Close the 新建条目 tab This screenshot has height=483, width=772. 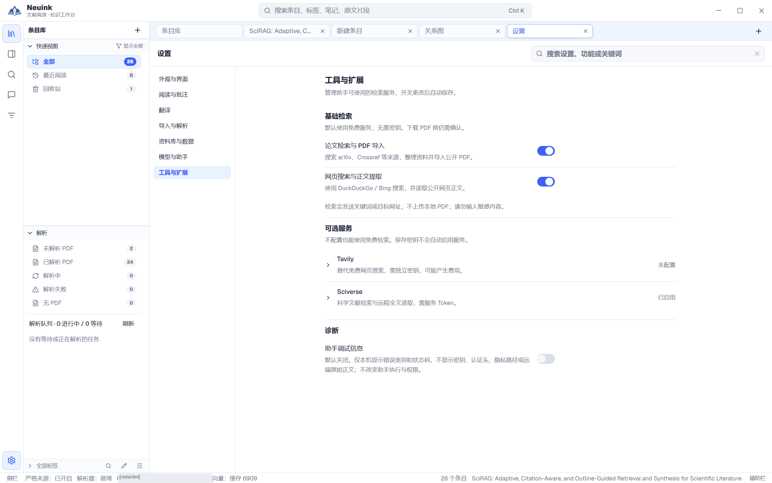click(x=410, y=31)
